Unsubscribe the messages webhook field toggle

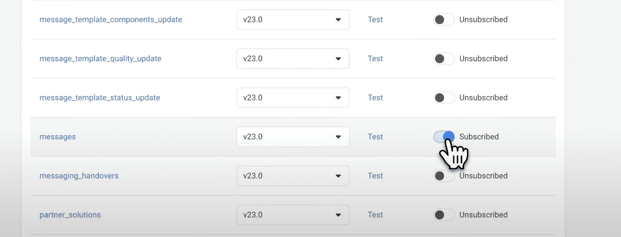(x=444, y=137)
